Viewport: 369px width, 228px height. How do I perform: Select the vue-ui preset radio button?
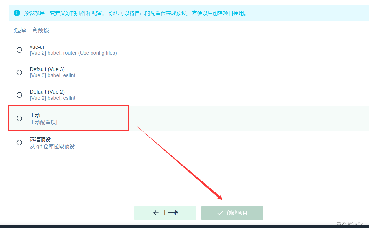19,50
